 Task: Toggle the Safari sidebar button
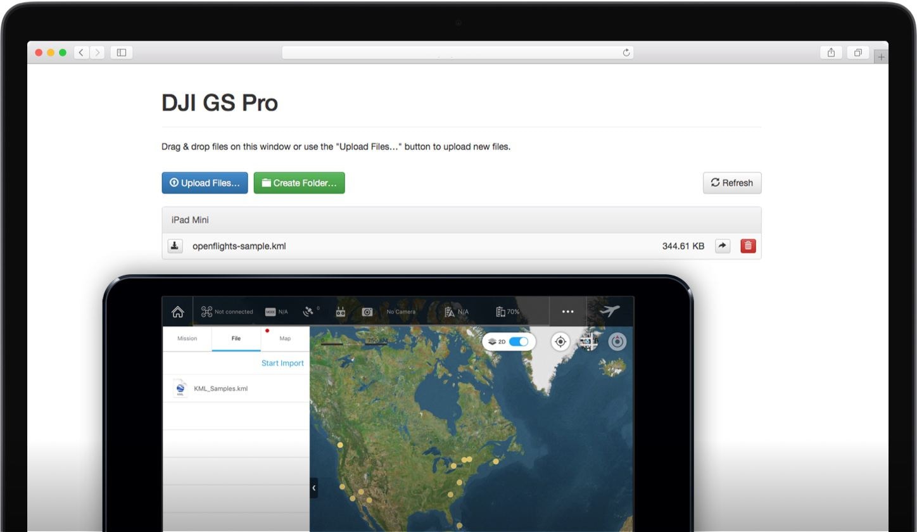122,53
